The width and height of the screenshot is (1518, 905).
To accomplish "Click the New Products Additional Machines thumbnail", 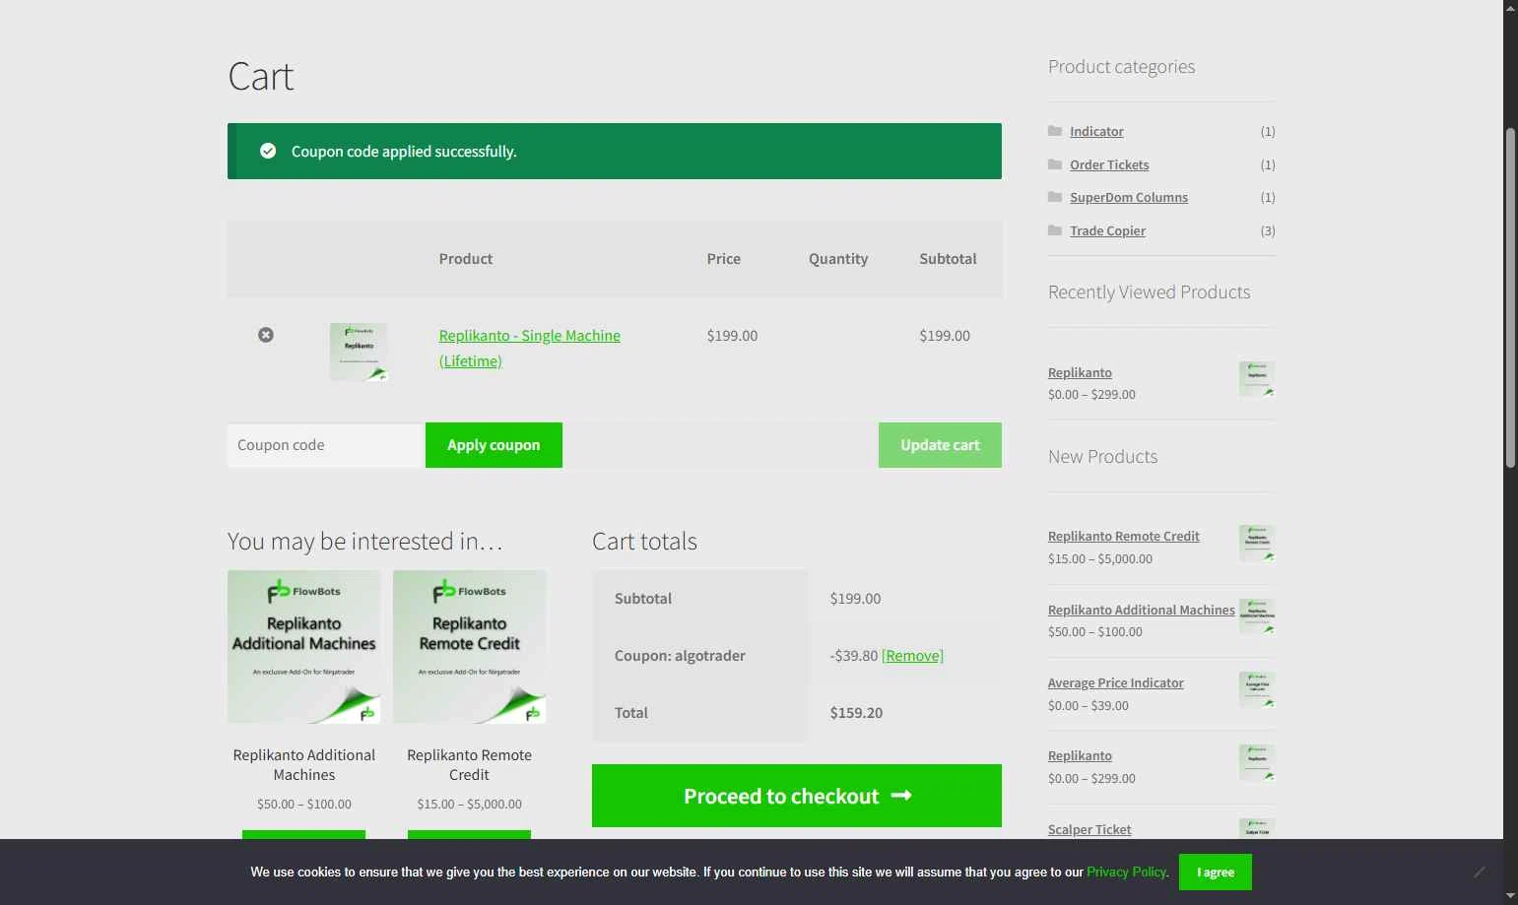I will pos(1257,616).
